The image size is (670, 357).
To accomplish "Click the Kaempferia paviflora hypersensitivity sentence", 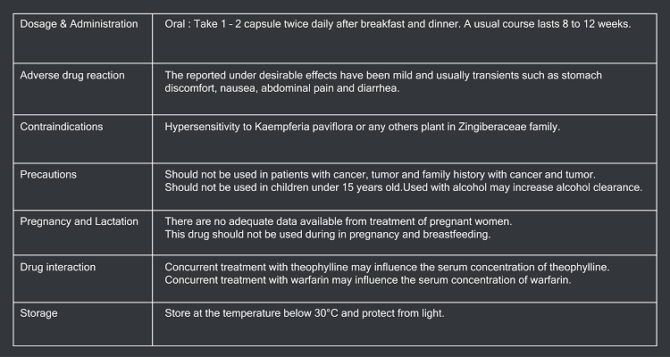I will [x=363, y=127].
